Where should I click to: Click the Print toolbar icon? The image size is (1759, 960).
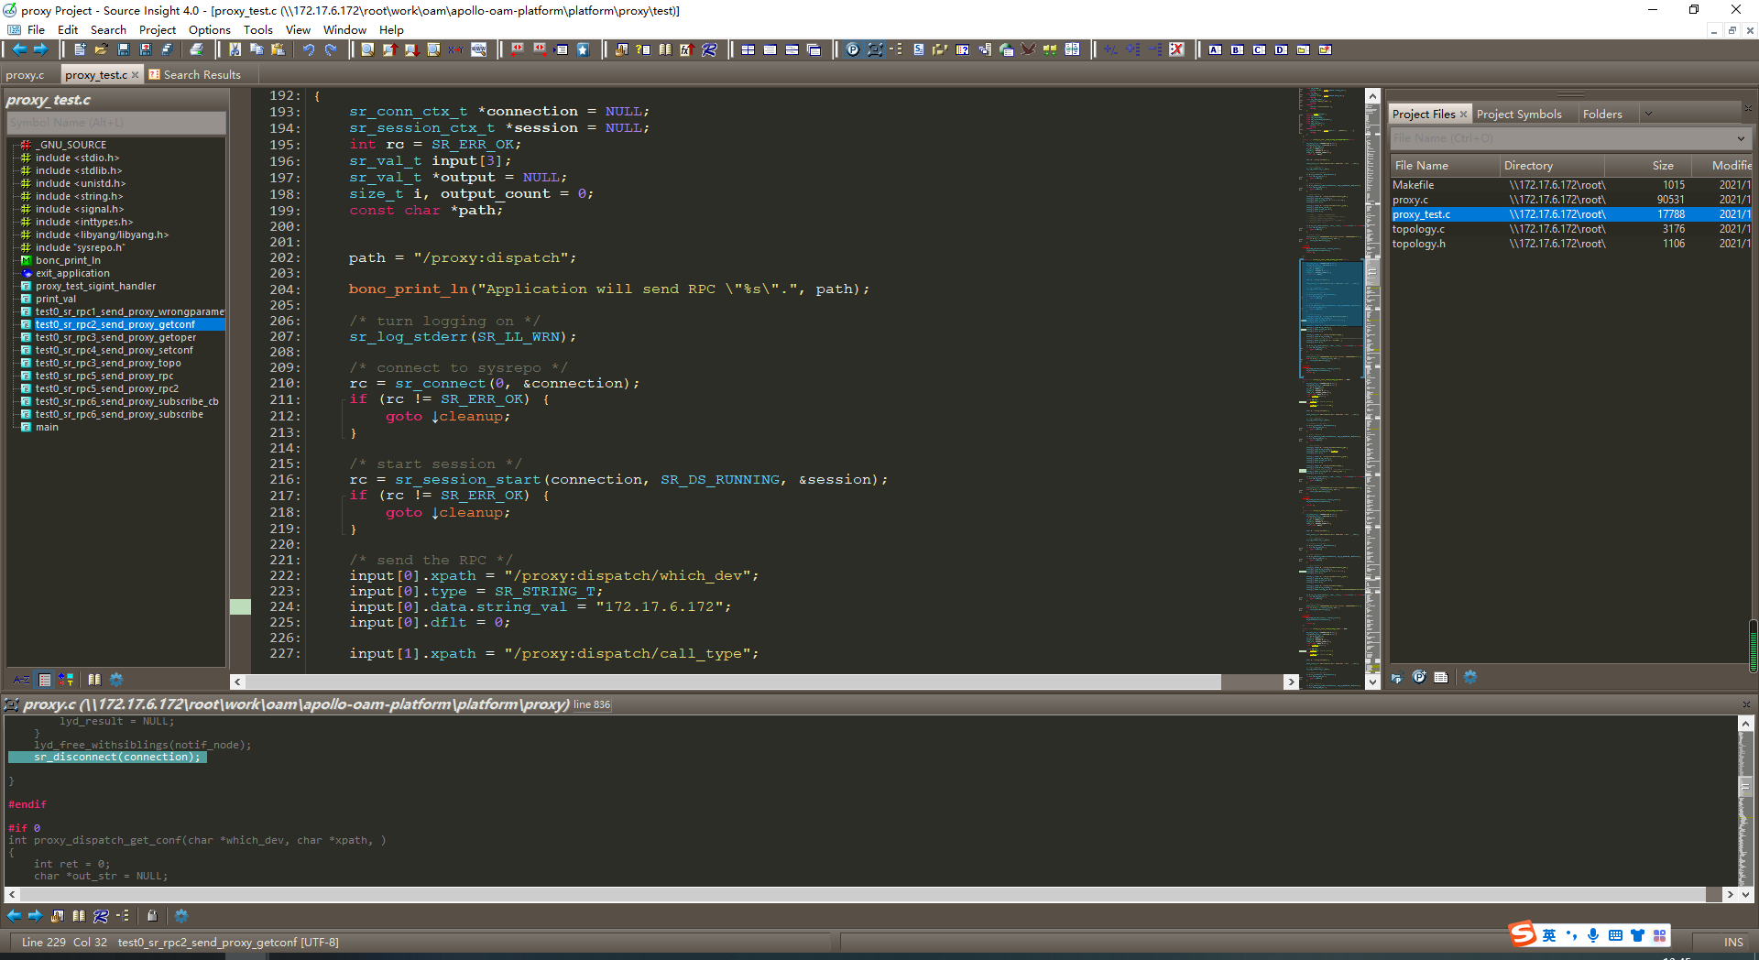click(196, 49)
